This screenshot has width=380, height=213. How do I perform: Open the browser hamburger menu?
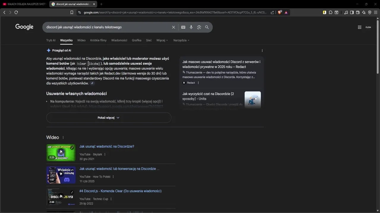tap(376, 12)
